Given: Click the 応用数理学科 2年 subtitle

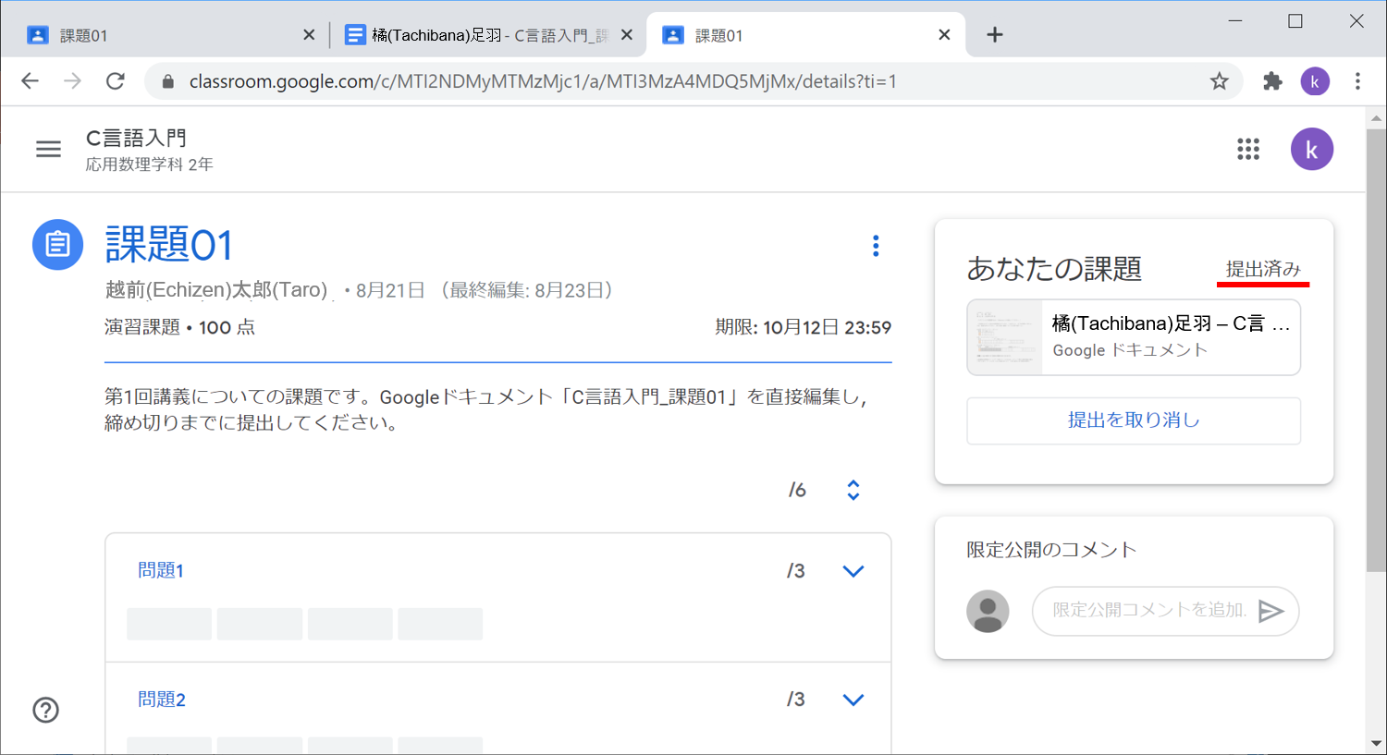Looking at the screenshot, I should [x=150, y=164].
